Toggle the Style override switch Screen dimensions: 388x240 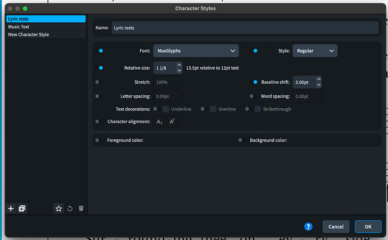pos(254,51)
